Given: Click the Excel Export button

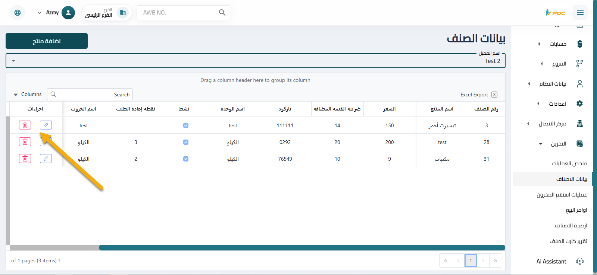Looking at the screenshot, I should tap(479, 95).
